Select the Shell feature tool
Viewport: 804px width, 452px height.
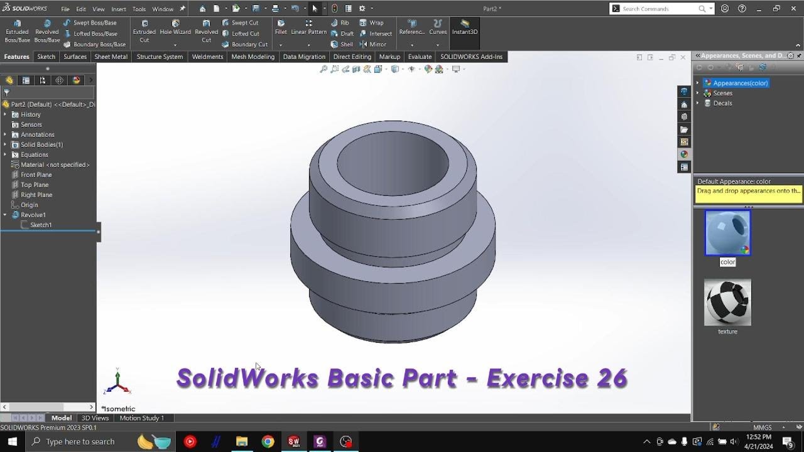pos(342,45)
